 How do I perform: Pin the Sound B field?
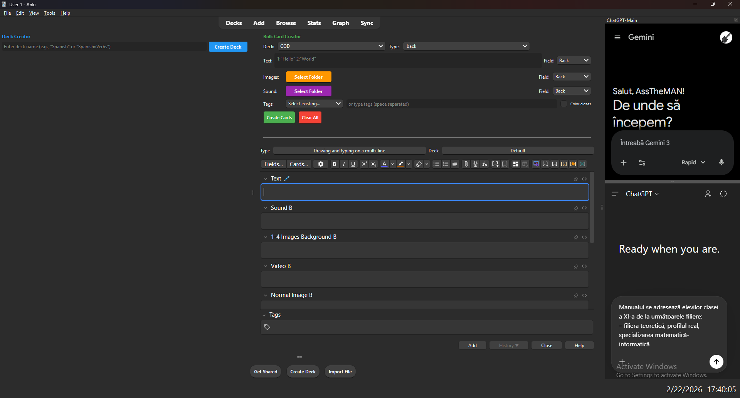(x=576, y=208)
